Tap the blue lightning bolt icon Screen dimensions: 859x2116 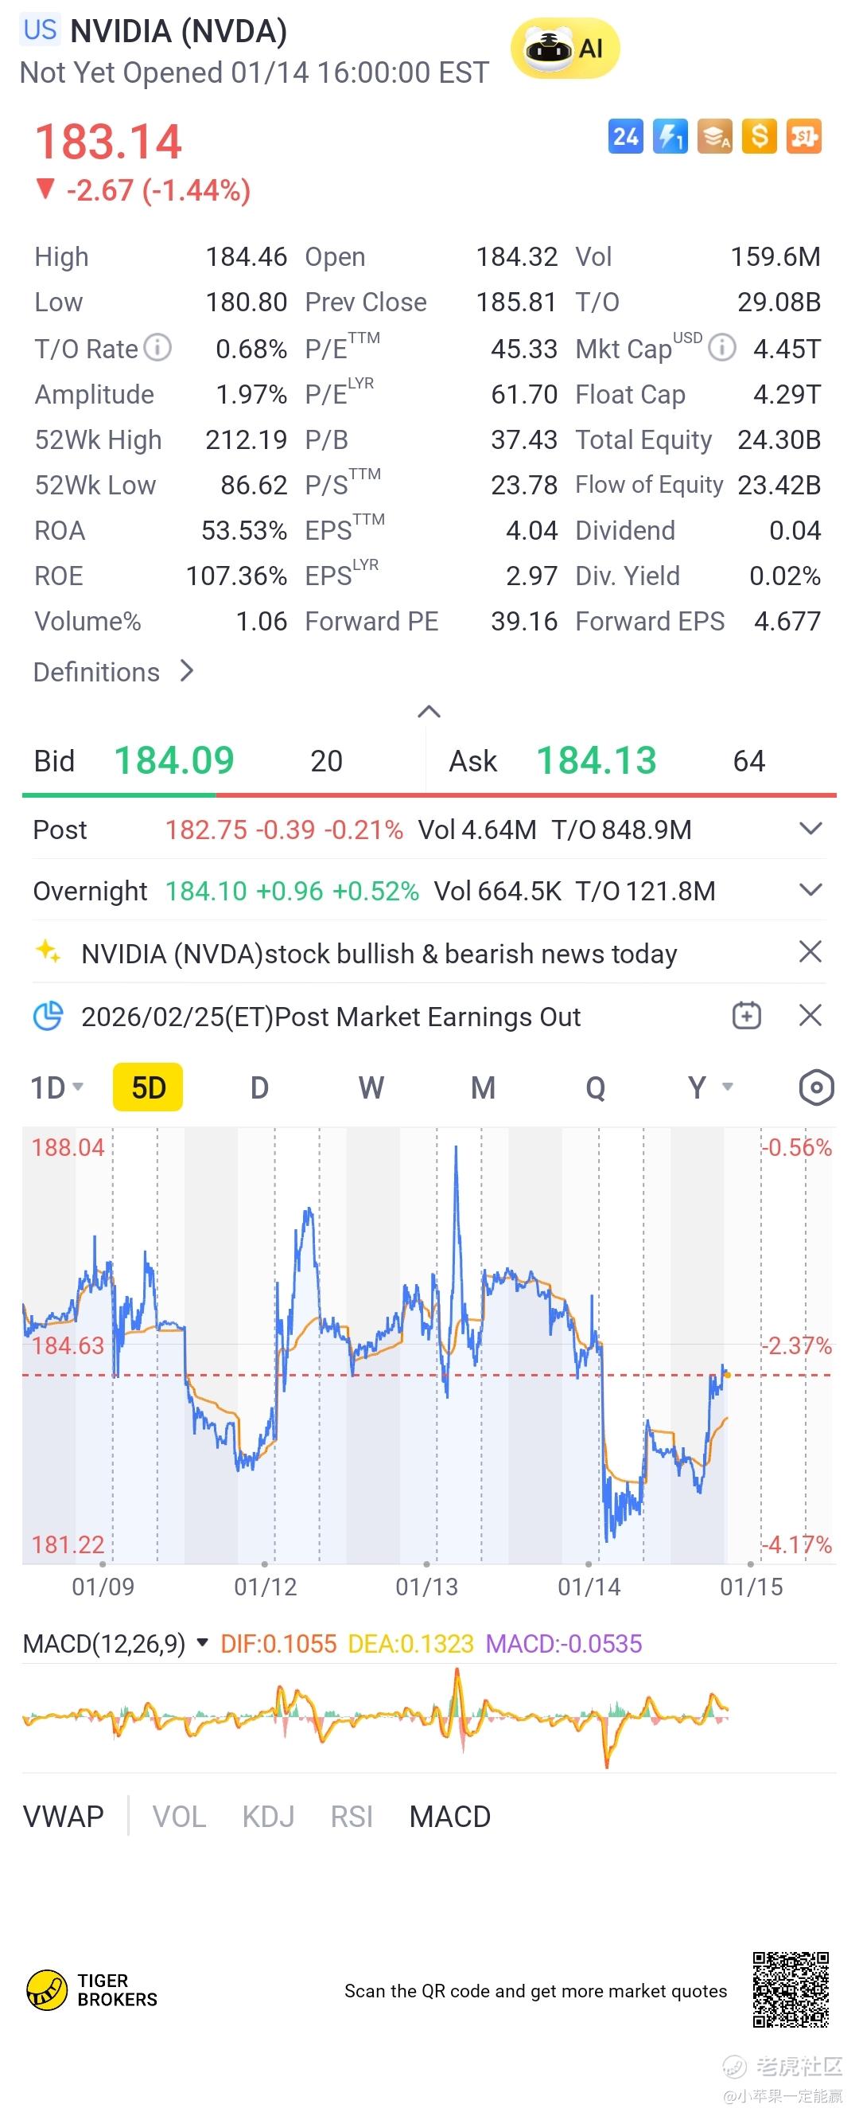670,136
